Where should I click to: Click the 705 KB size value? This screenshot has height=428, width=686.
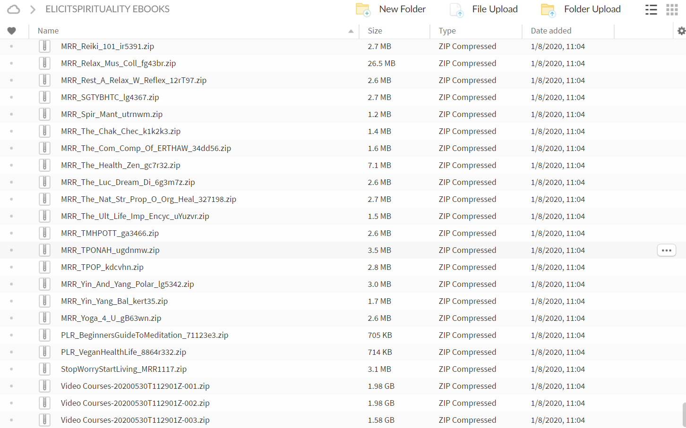click(380, 335)
